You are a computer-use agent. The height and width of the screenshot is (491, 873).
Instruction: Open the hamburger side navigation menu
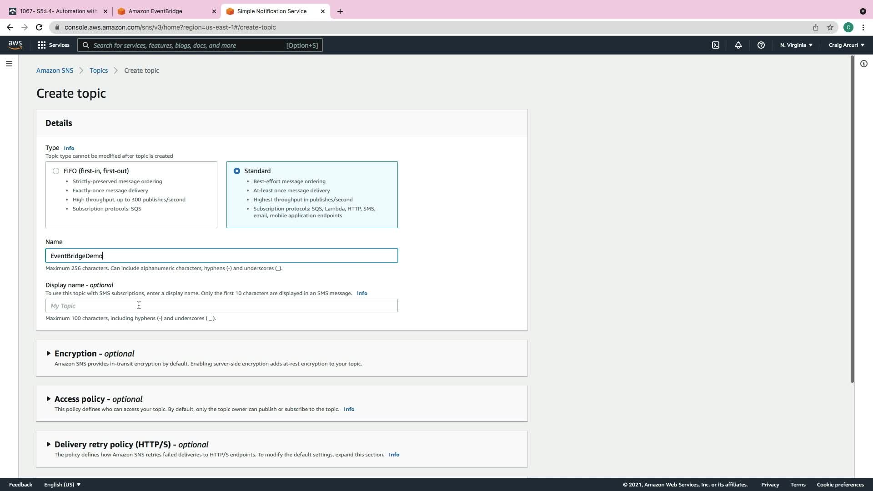(9, 64)
